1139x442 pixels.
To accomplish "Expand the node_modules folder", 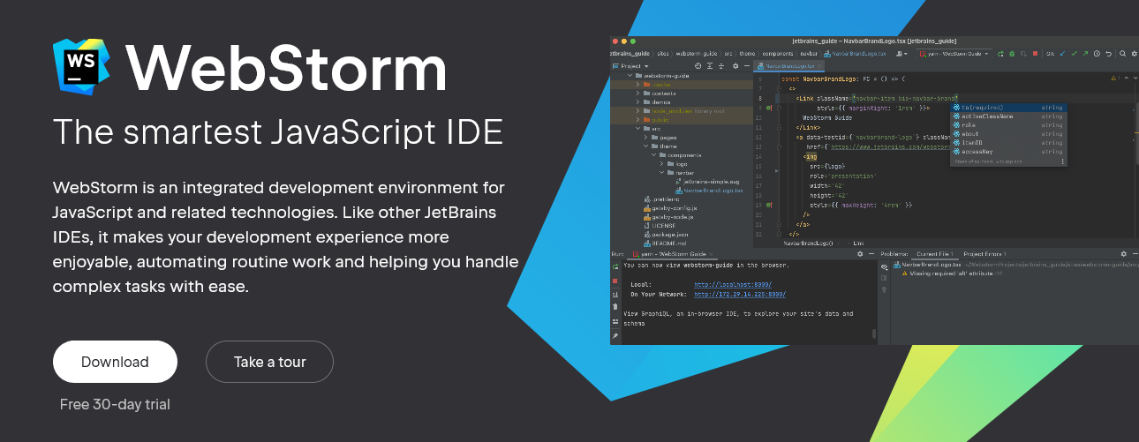I will point(637,111).
